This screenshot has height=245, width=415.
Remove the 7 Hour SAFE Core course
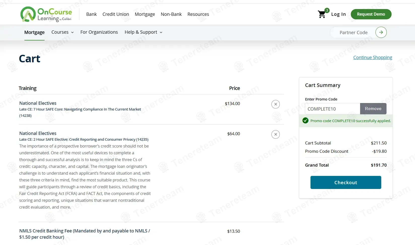coord(275,104)
